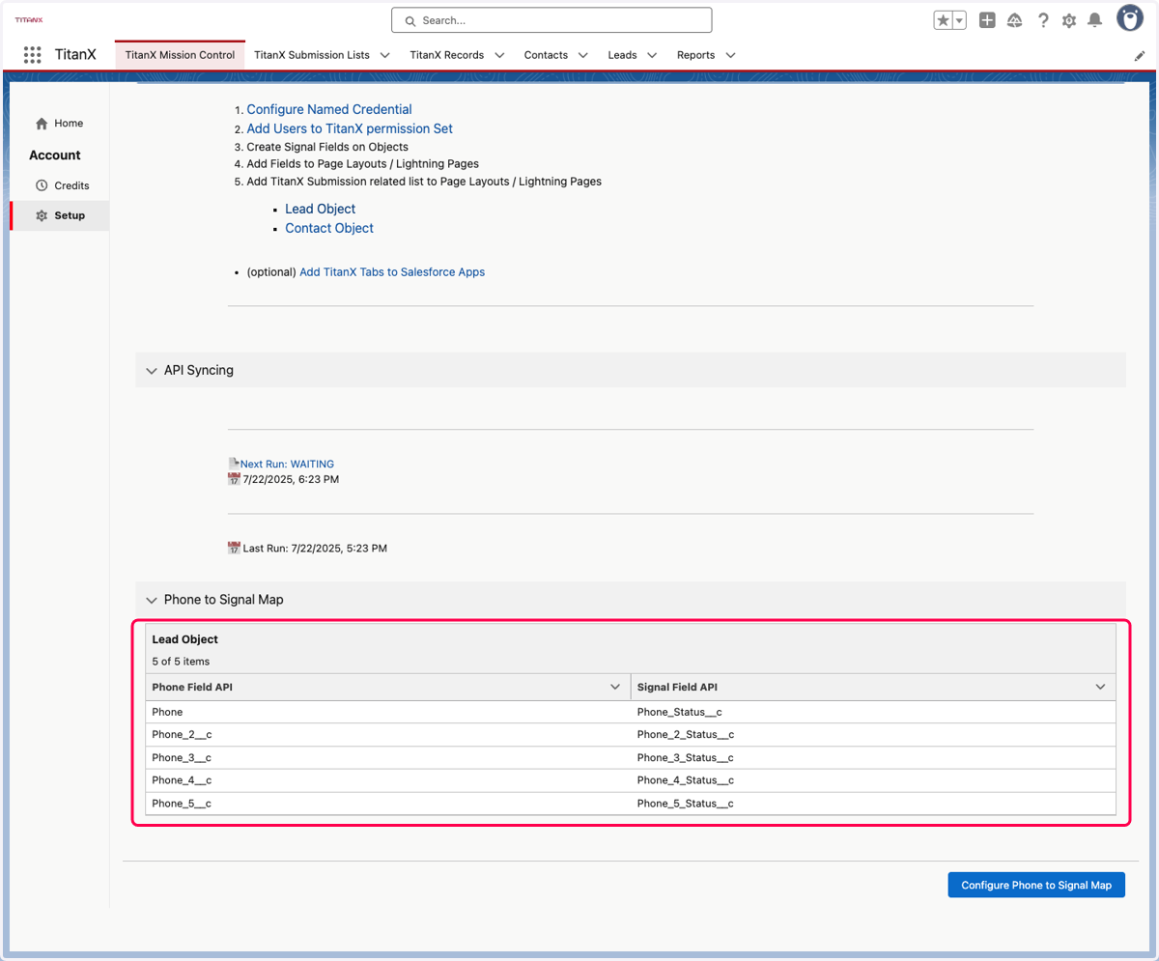Viewport: 1159px width, 961px height.
Task: Select the Phone_Status__c cell
Action: tap(873, 712)
